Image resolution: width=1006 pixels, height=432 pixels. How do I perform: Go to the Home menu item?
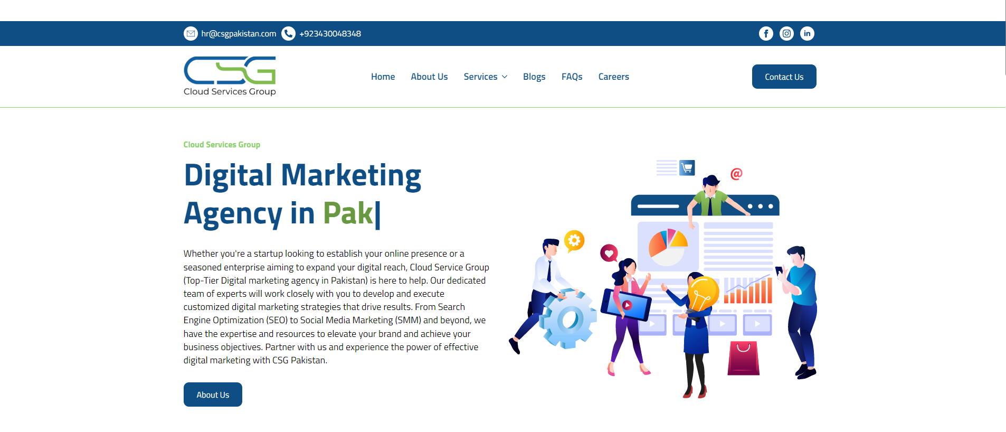coord(383,77)
